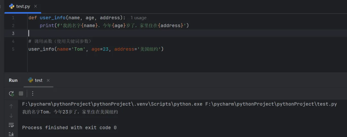Rerun the 'test' script
The image size is (347, 137).
pos(12,93)
